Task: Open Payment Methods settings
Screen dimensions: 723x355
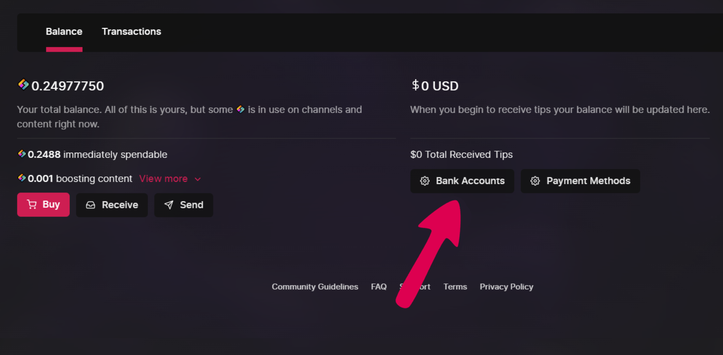Action: [580, 181]
